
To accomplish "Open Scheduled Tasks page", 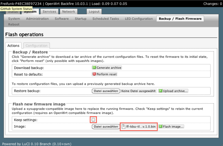I will [106, 19].
